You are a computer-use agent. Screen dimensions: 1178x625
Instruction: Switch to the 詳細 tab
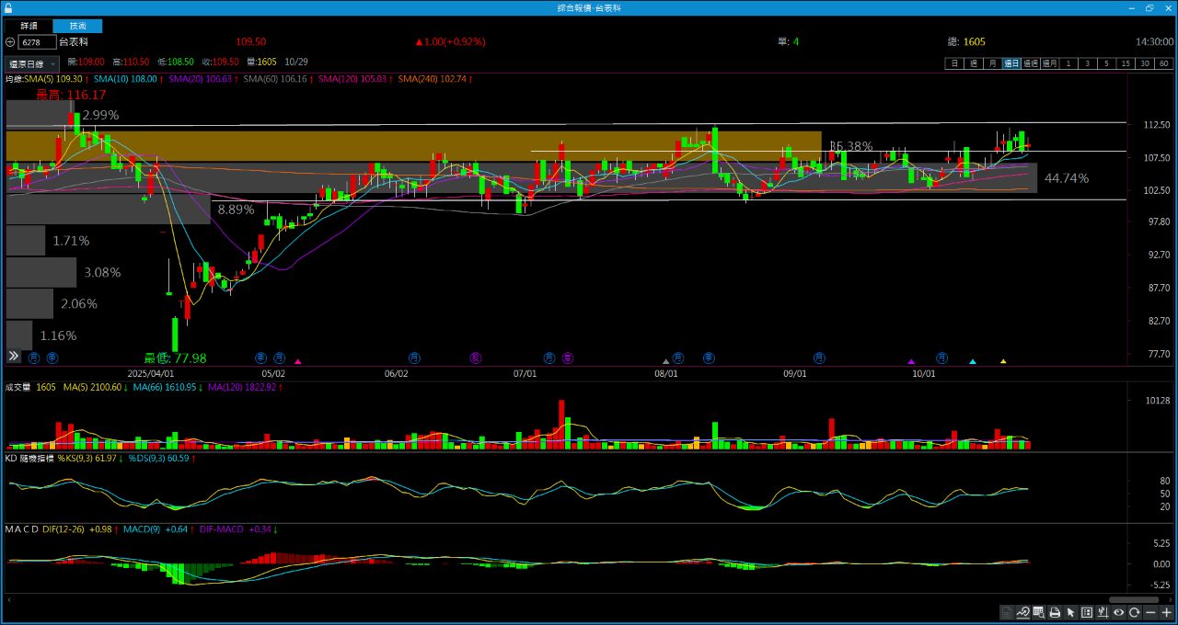(28, 26)
